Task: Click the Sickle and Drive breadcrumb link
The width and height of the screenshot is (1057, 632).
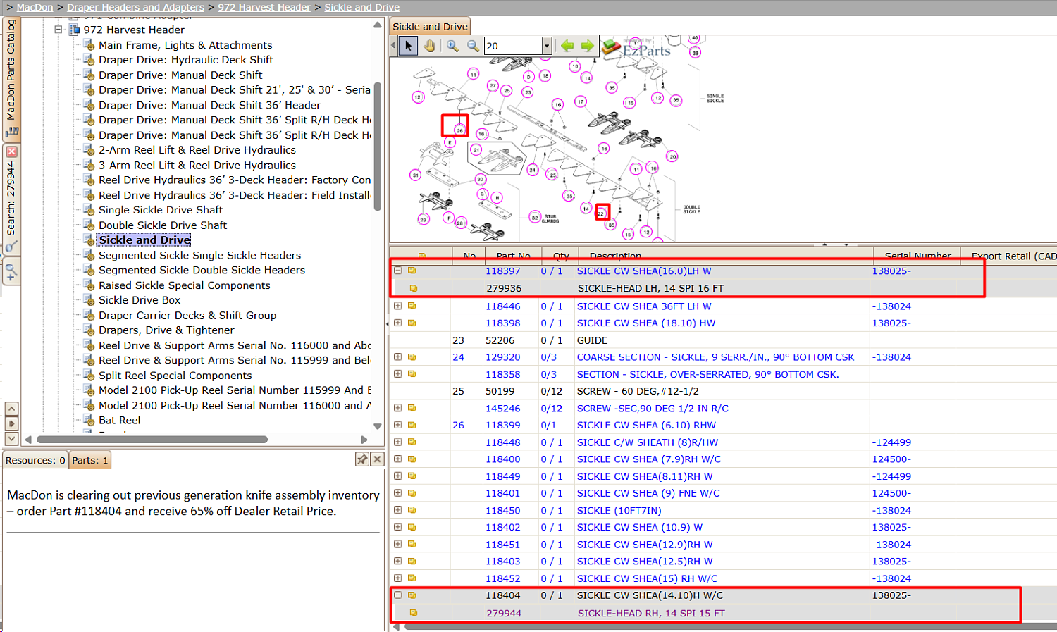Action: pyautogui.click(x=362, y=7)
